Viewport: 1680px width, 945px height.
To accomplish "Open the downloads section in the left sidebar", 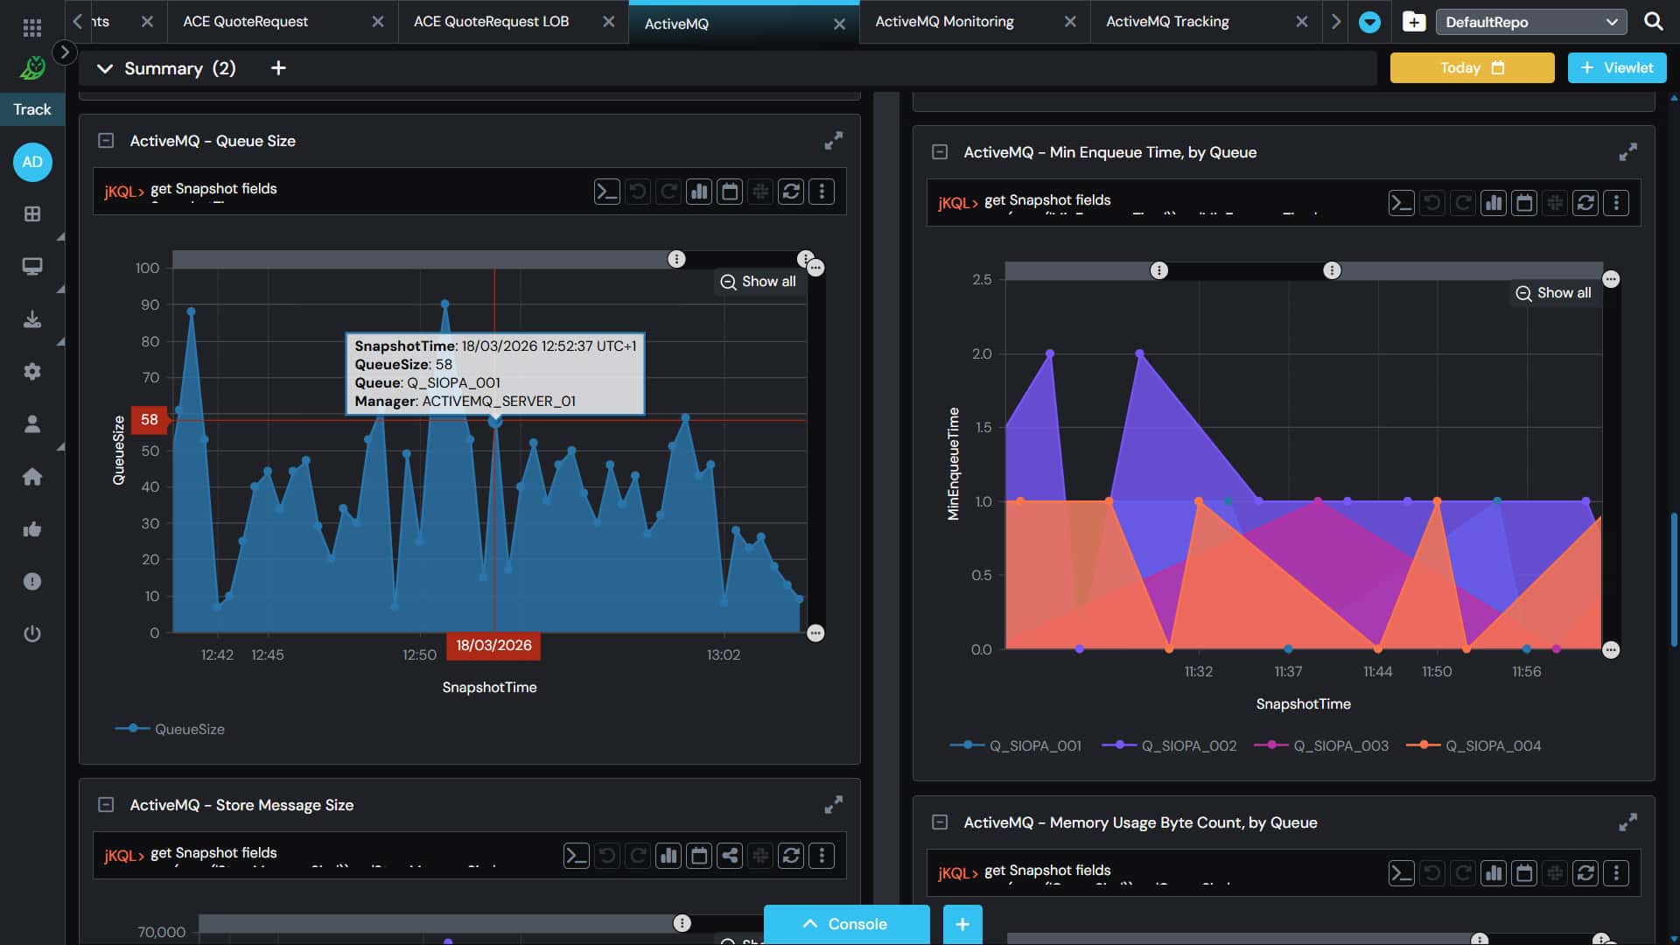I will (32, 318).
